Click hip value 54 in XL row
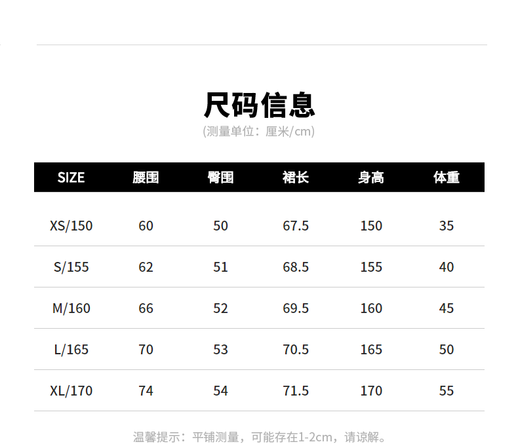 pos(220,391)
